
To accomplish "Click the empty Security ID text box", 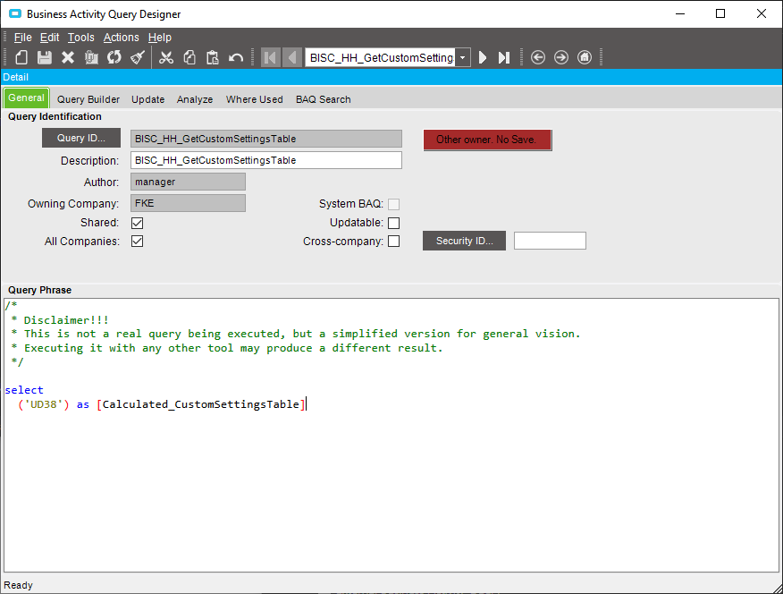I will (x=550, y=241).
